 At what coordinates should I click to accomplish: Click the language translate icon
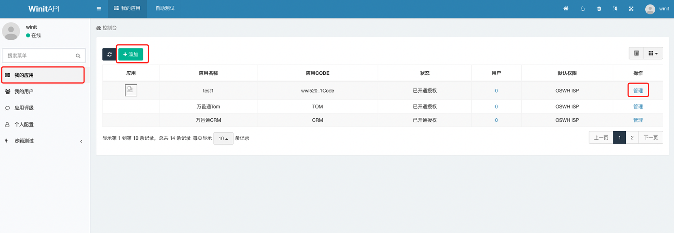click(615, 9)
